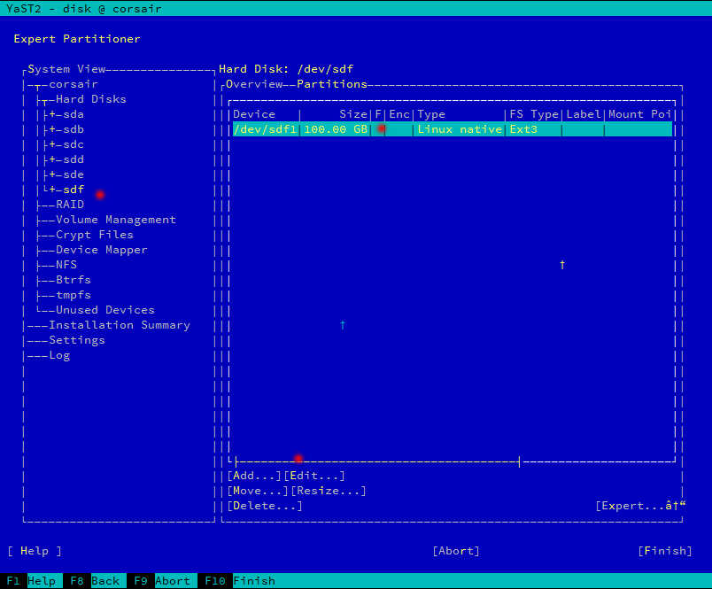Expand the sdd disk node

point(52,159)
